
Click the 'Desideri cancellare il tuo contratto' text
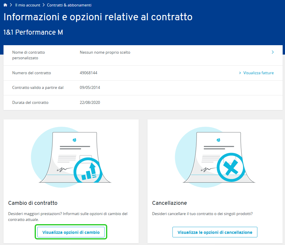tap(202, 214)
